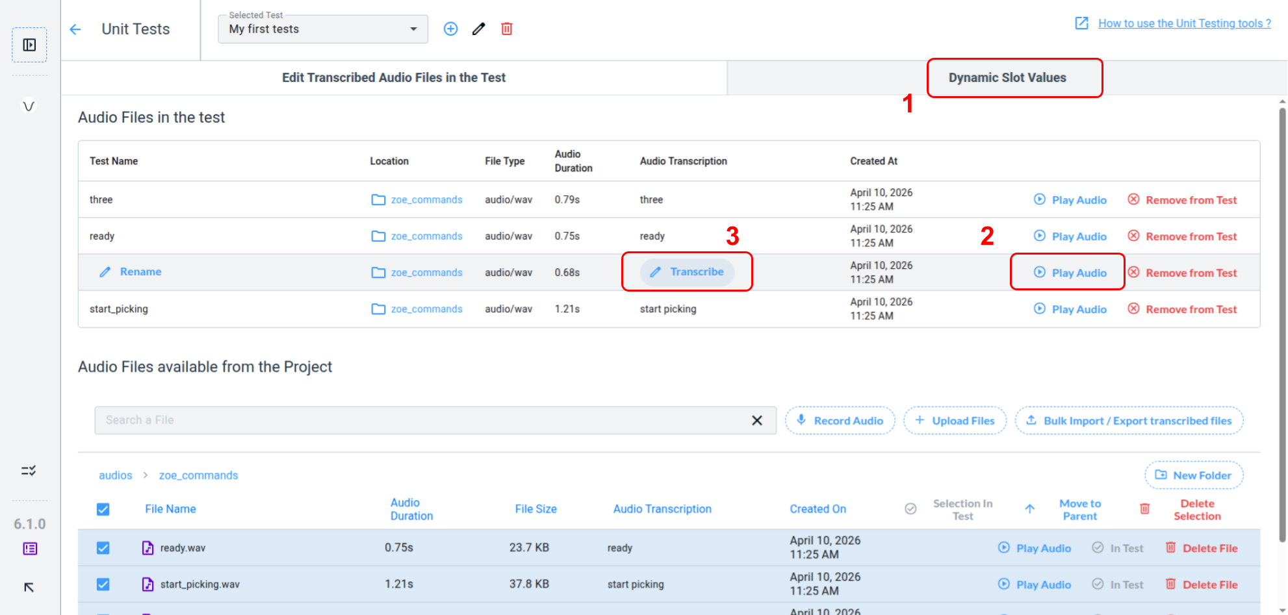This screenshot has height=615, width=1288.
Task: Switch to Dynamic Slot Values tab
Action: coord(1007,78)
